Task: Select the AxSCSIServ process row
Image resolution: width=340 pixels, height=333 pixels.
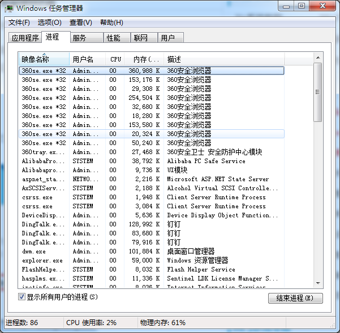Action: click(152, 188)
